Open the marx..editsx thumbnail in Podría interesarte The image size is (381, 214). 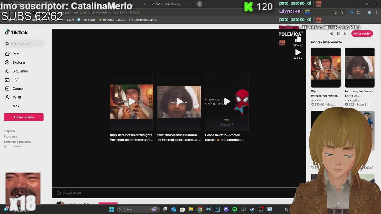pyautogui.click(x=360, y=67)
